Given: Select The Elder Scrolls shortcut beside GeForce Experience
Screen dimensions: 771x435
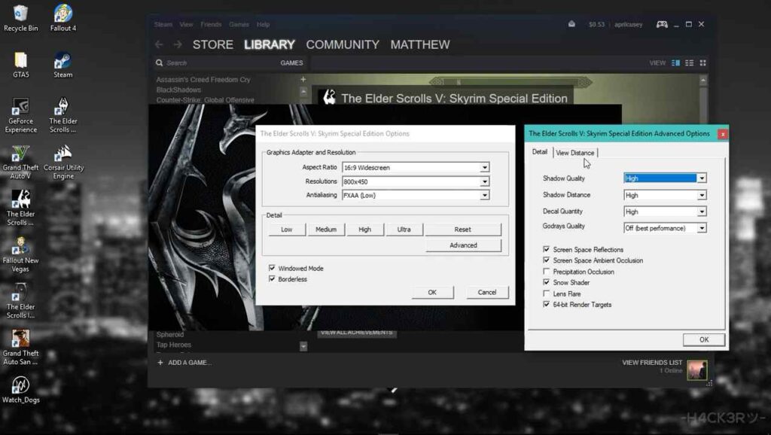Looking at the screenshot, I should click(x=63, y=115).
